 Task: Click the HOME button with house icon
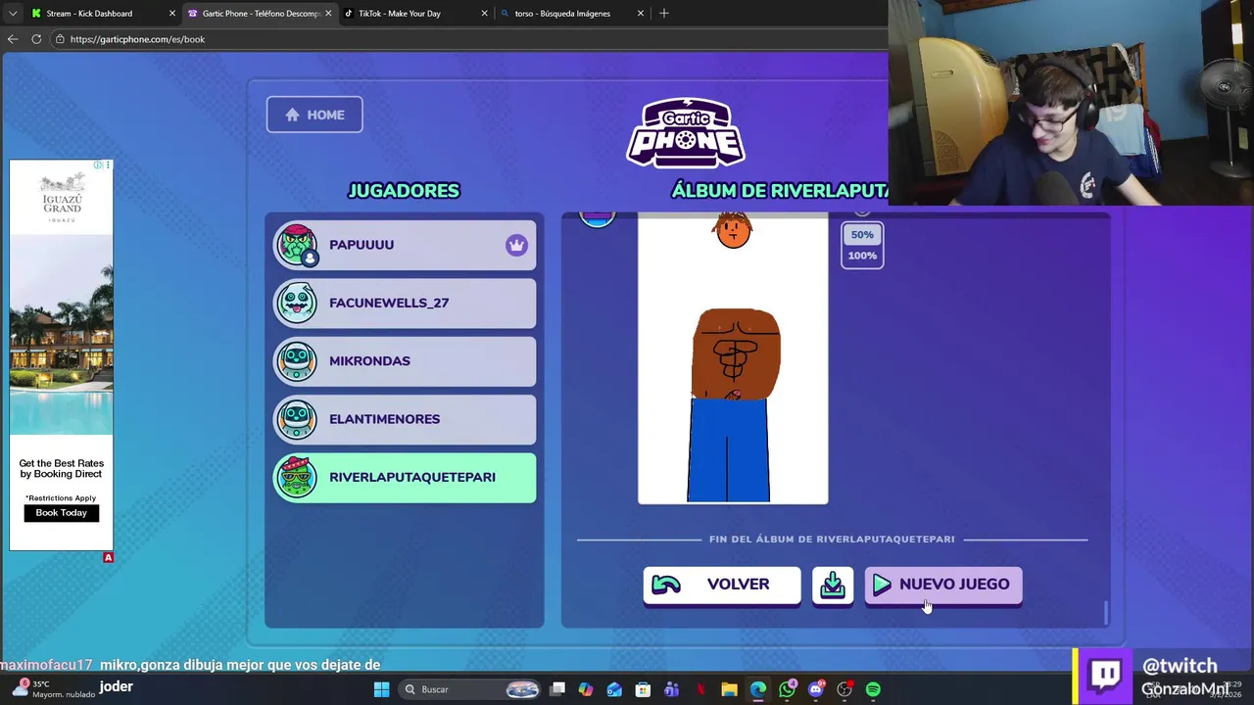[314, 115]
